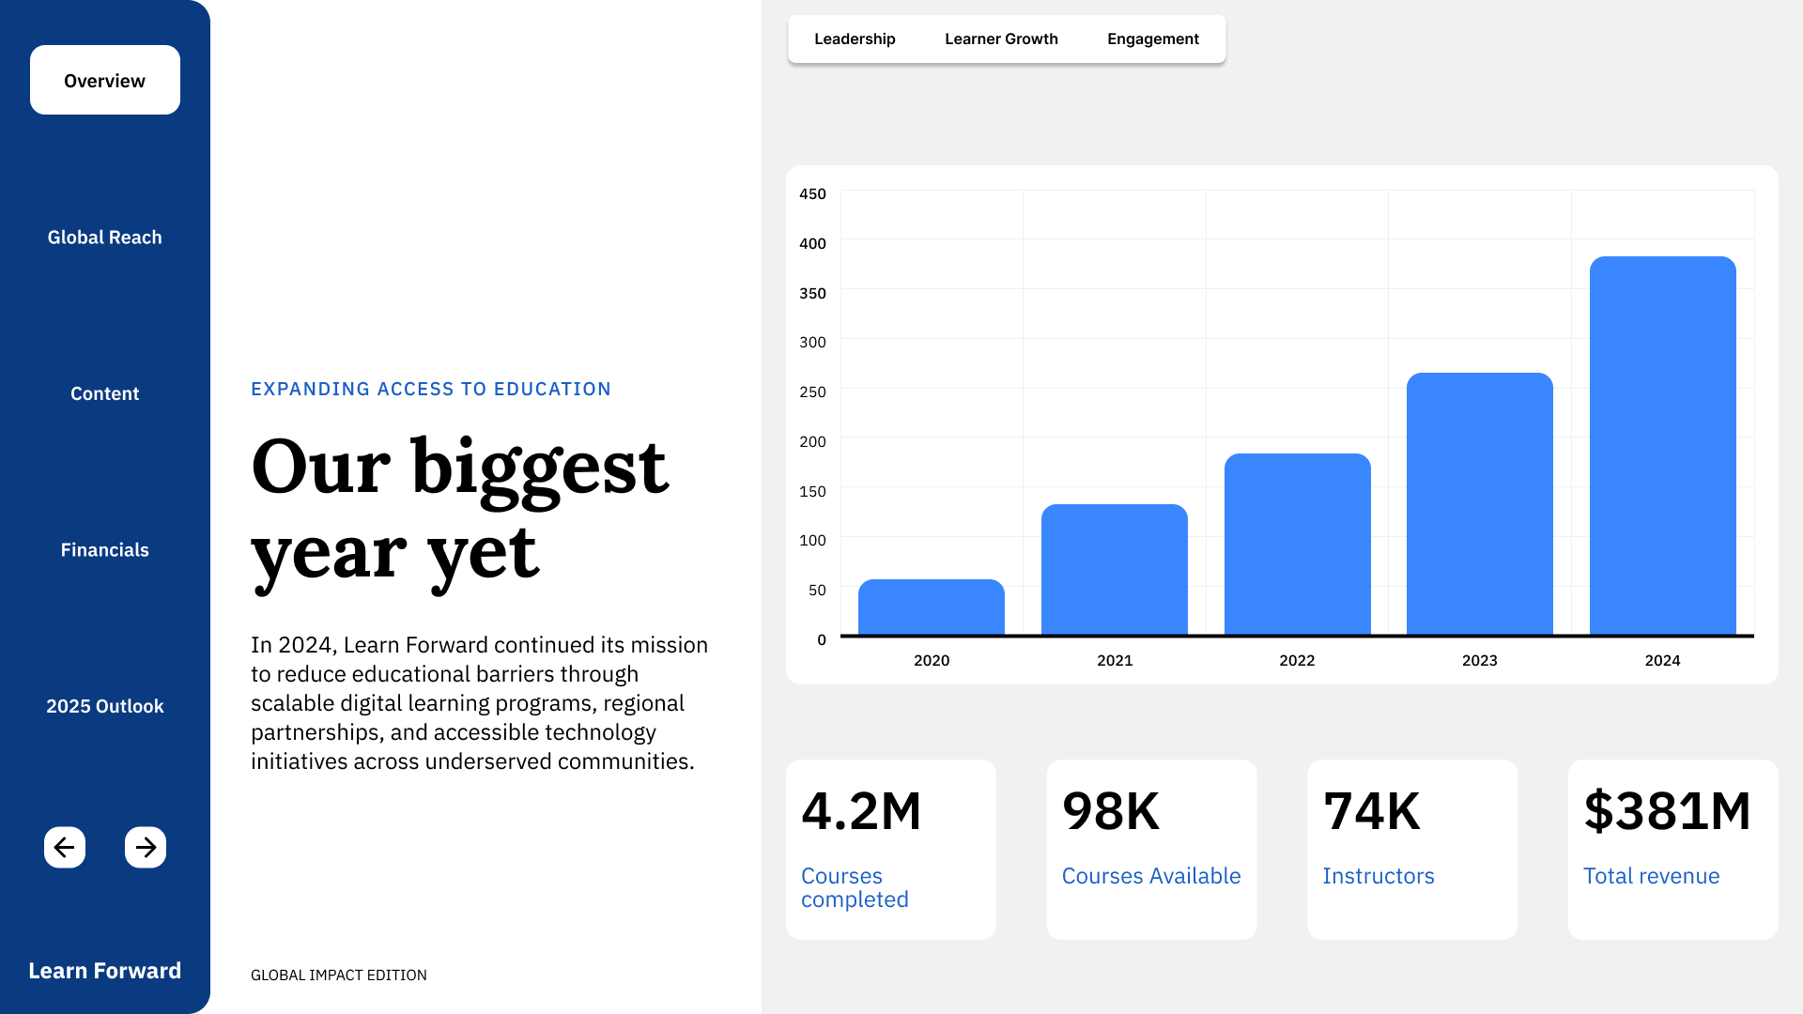This screenshot has width=1803, height=1014.
Task: Click 'EXPANDING ACCESS TO EDUCATION' subtitle
Action: [431, 390]
